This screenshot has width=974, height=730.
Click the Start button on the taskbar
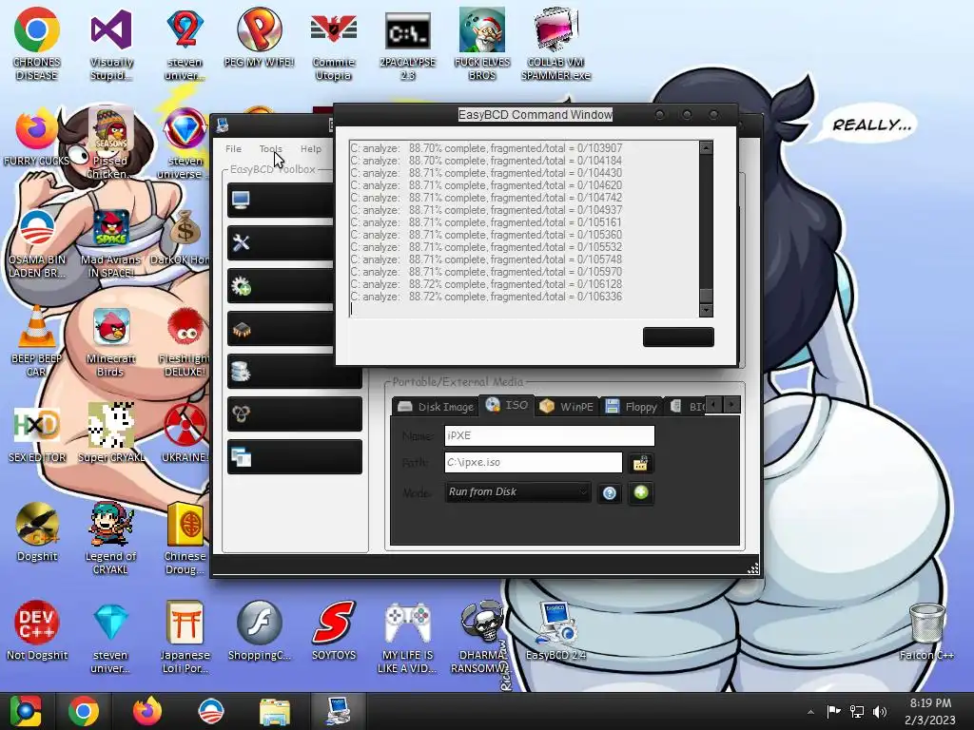[26, 711]
